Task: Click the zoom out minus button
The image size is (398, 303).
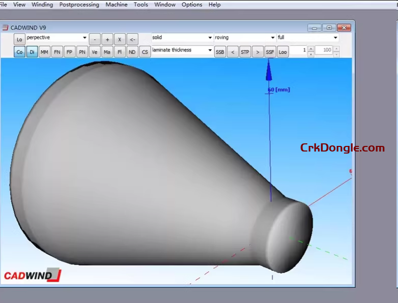Action: [x=95, y=39]
